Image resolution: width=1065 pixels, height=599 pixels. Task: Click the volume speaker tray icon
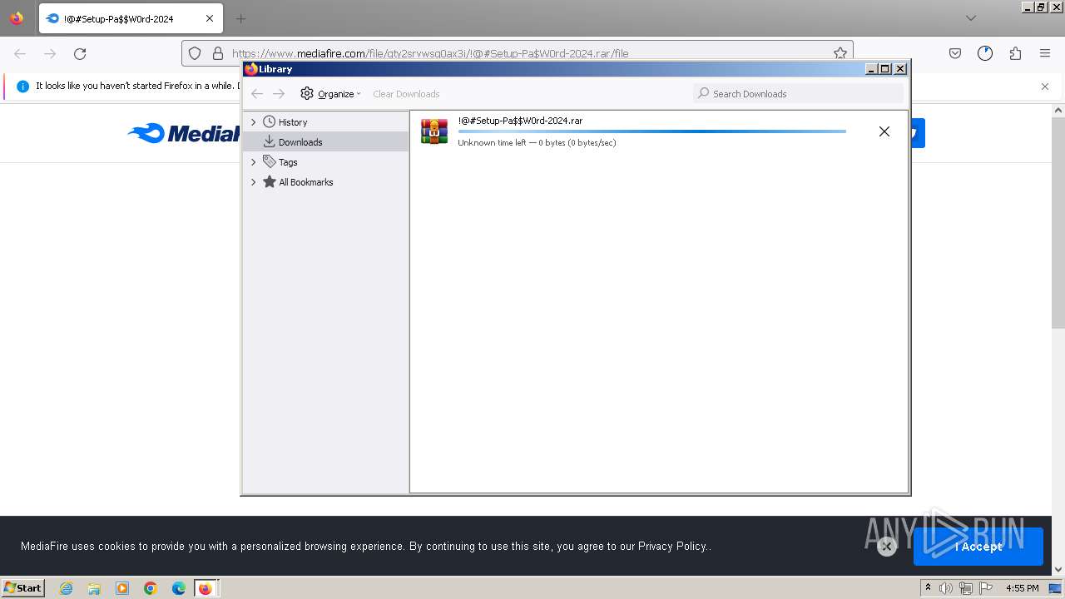point(946,588)
